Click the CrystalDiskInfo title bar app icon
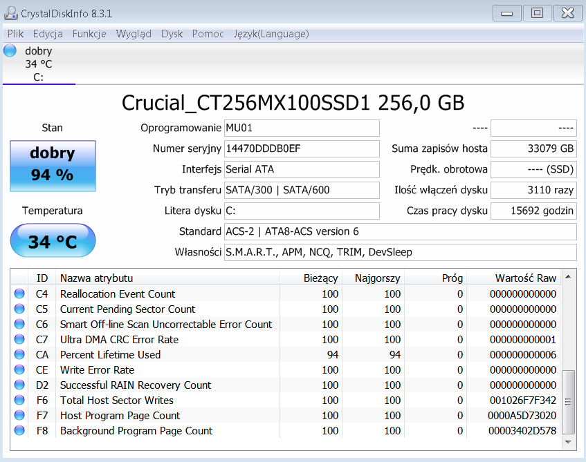This screenshot has width=586, height=462. click(11, 13)
